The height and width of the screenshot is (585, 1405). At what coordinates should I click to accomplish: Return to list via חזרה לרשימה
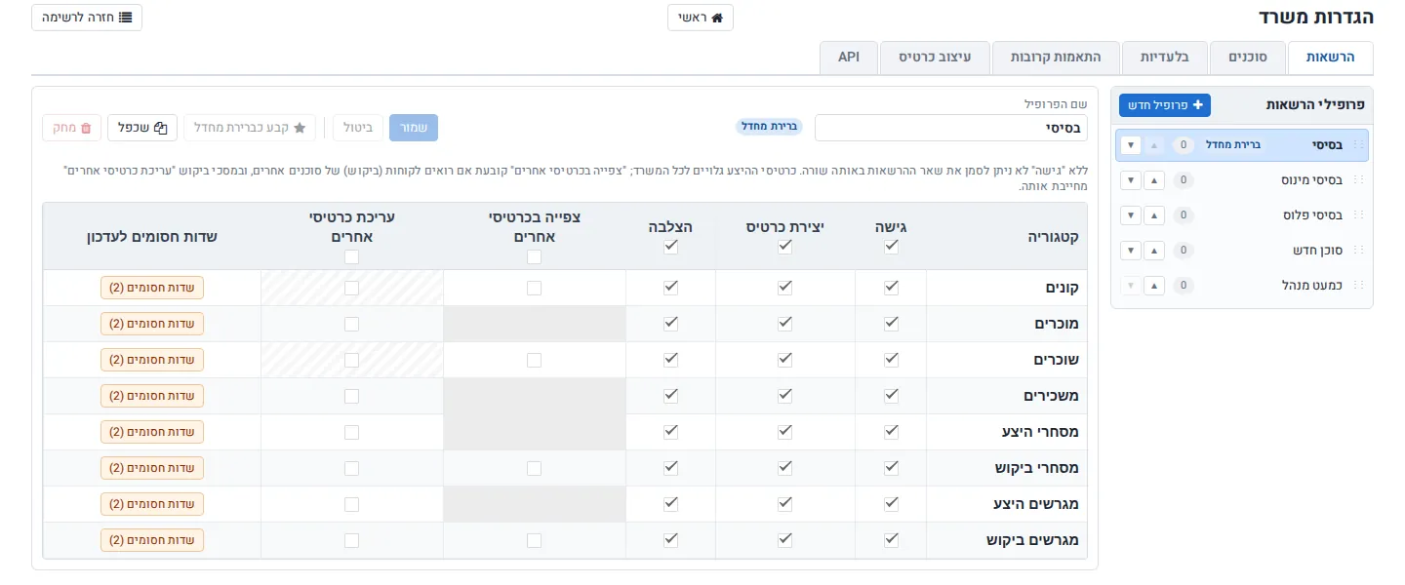click(x=87, y=18)
